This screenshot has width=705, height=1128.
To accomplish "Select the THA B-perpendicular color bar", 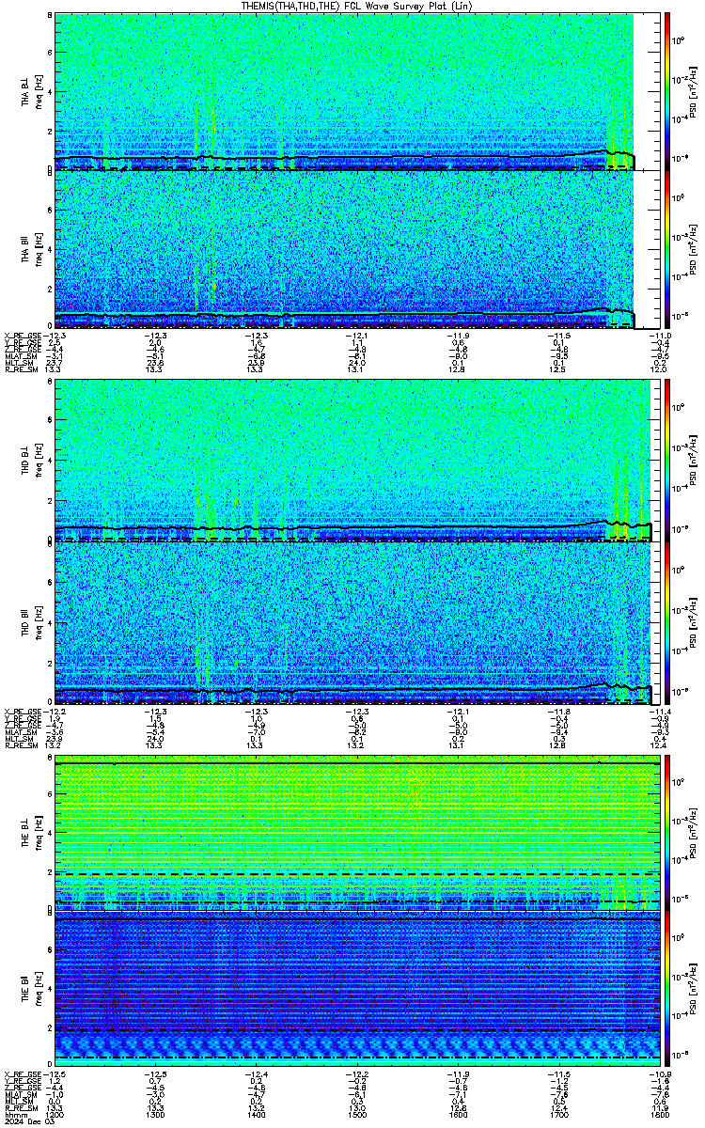I will pos(667,91).
